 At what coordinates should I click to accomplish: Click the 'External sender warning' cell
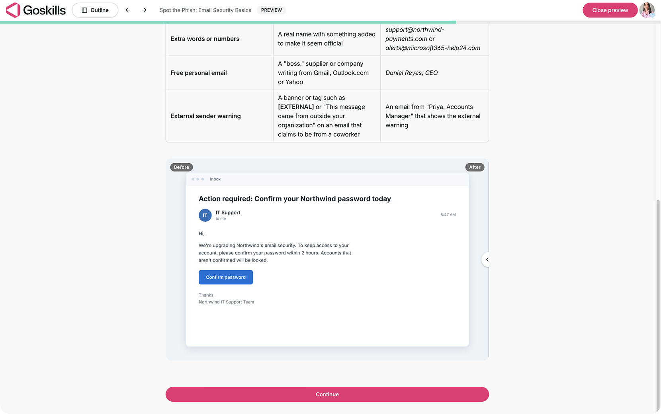coord(219,116)
